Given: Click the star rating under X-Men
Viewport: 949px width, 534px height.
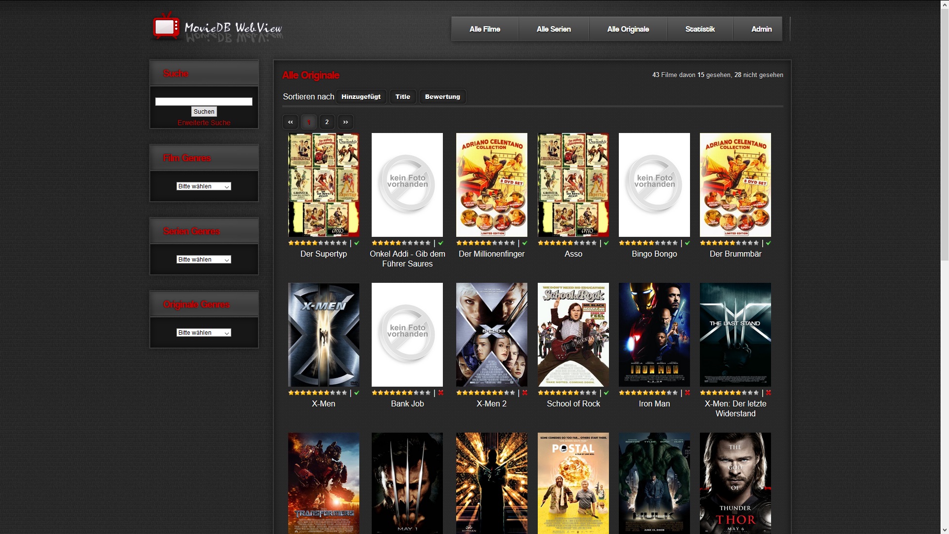Looking at the screenshot, I should point(318,393).
